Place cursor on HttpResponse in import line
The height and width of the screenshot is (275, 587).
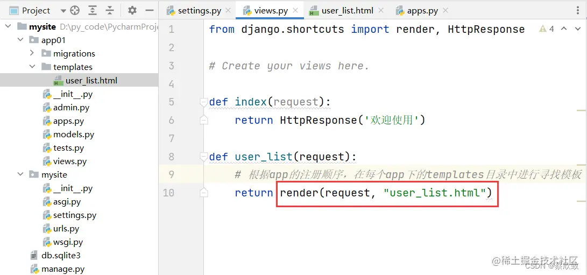tap(486, 29)
